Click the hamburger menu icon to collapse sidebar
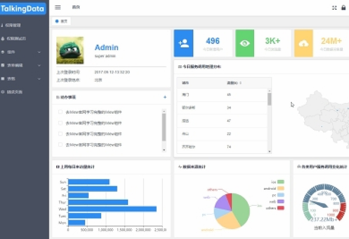The width and height of the screenshot is (349, 239). coord(58,7)
